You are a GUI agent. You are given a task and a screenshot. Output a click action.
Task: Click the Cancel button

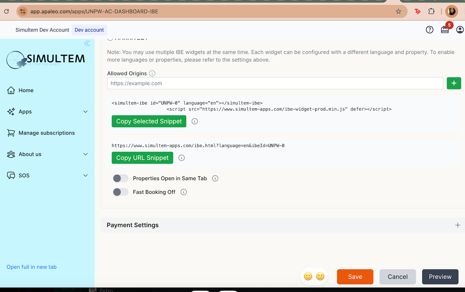pyautogui.click(x=398, y=277)
